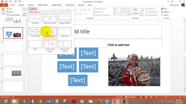
Task: Toggle the COMMENTS pane
Action: (130, 97)
